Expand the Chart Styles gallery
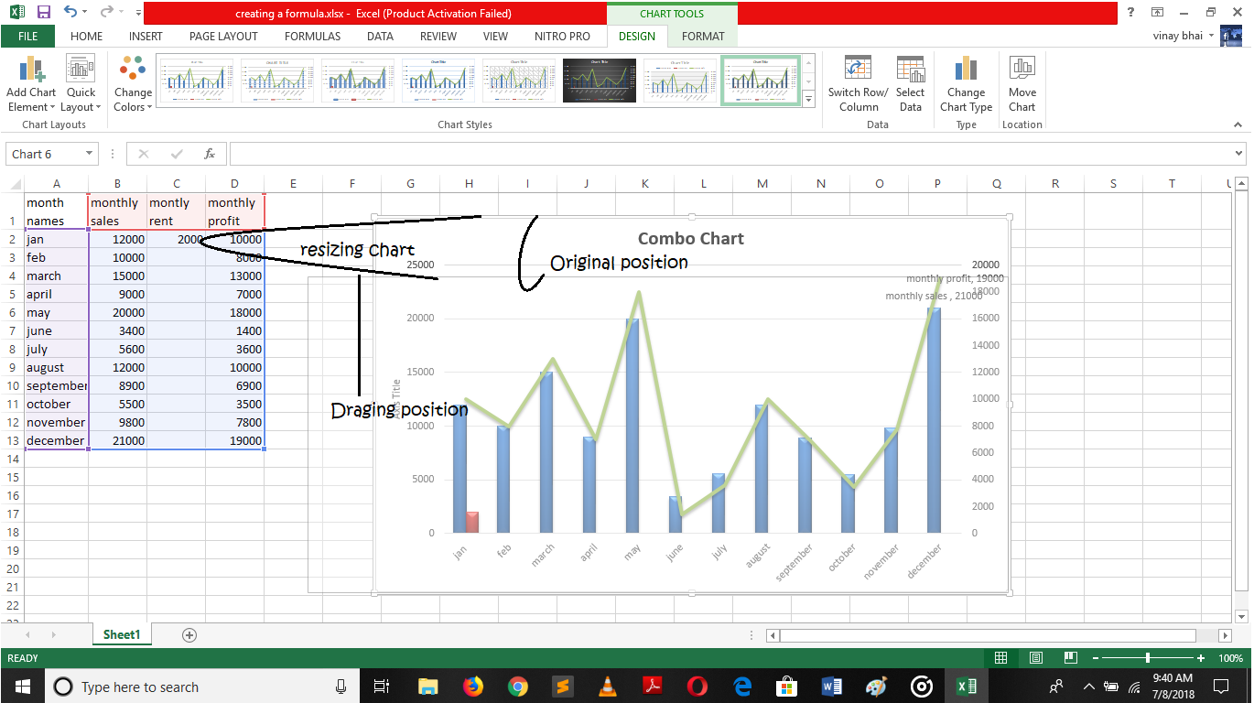 [x=808, y=99]
